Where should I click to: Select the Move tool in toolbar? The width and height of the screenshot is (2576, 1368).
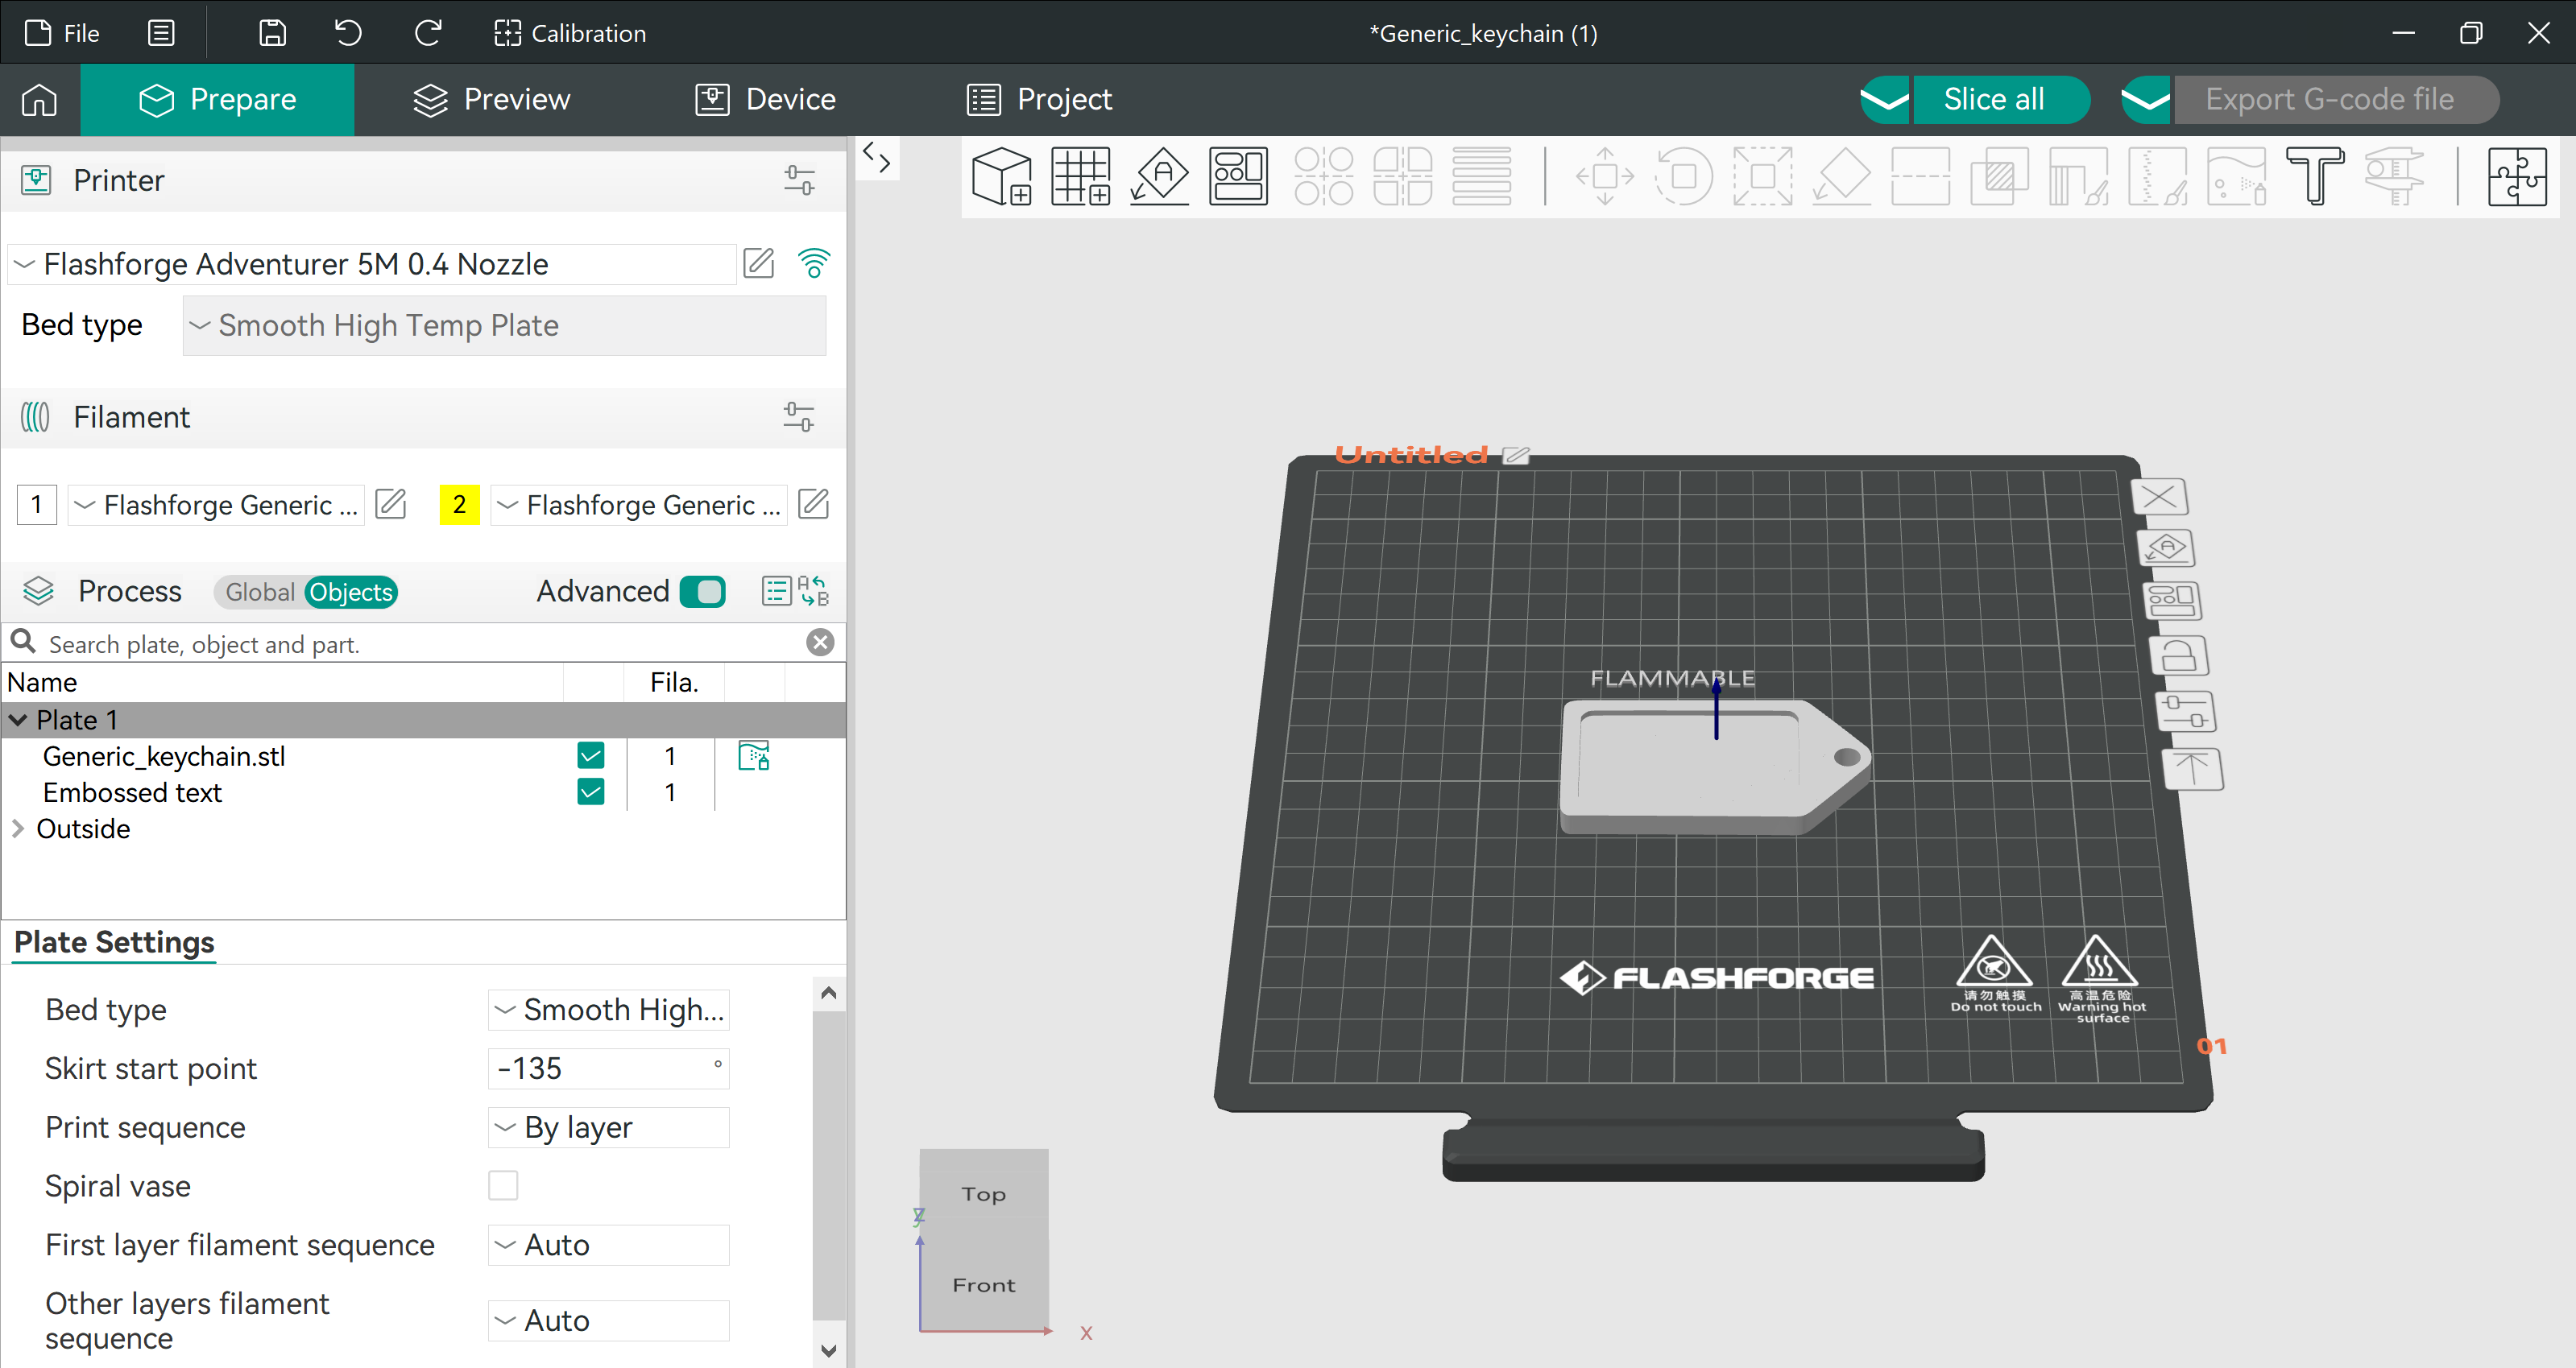coord(1605,176)
